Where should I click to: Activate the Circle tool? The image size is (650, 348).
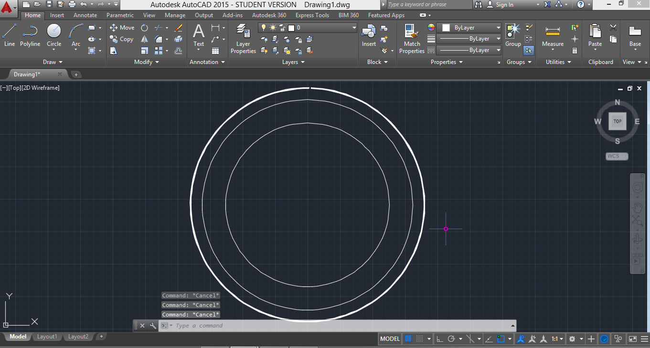point(54,35)
